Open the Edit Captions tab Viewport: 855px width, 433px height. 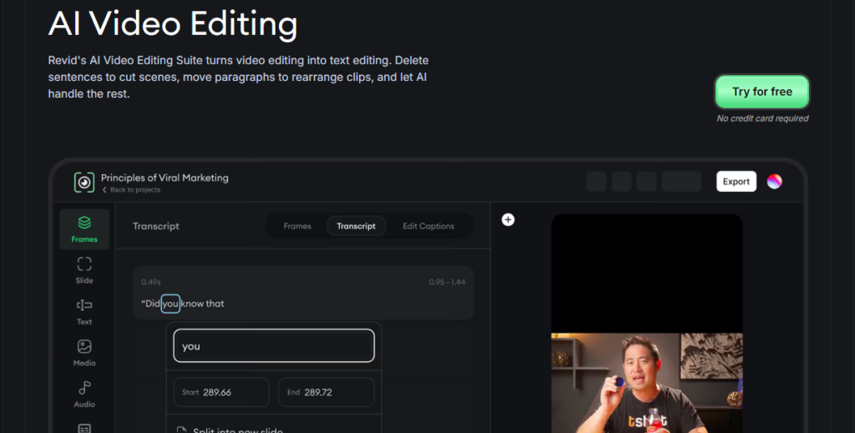[x=428, y=226]
